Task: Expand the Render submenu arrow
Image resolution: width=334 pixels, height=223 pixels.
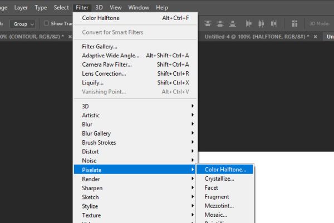Action: pyautogui.click(x=193, y=179)
